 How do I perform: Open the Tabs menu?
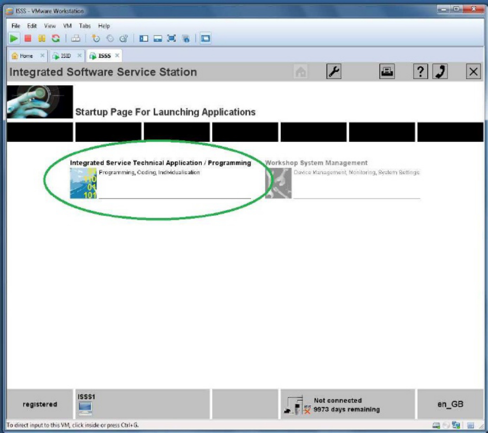(85, 26)
